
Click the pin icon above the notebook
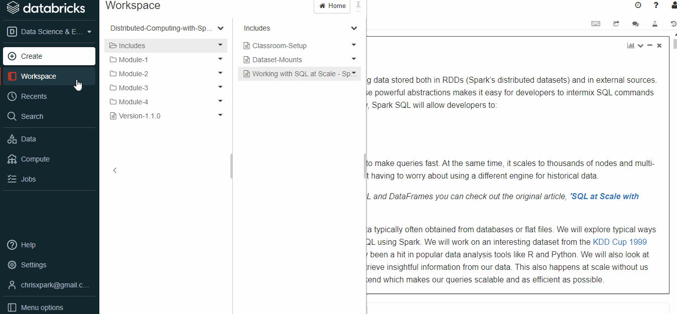(x=358, y=6)
